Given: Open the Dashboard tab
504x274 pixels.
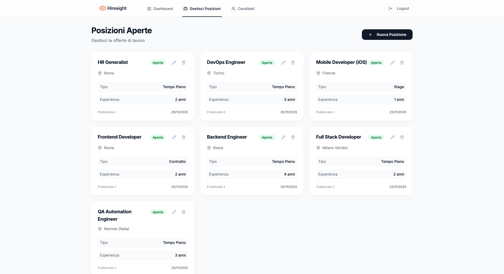Looking at the screenshot, I should 160,9.
